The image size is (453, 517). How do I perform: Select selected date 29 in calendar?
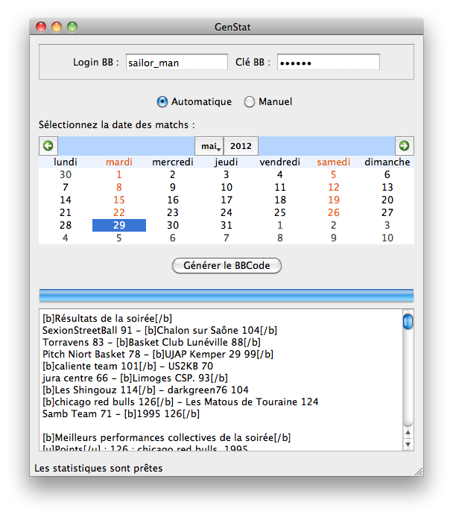tap(119, 225)
